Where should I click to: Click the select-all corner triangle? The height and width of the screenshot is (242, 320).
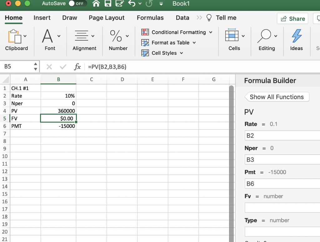(x=6, y=79)
